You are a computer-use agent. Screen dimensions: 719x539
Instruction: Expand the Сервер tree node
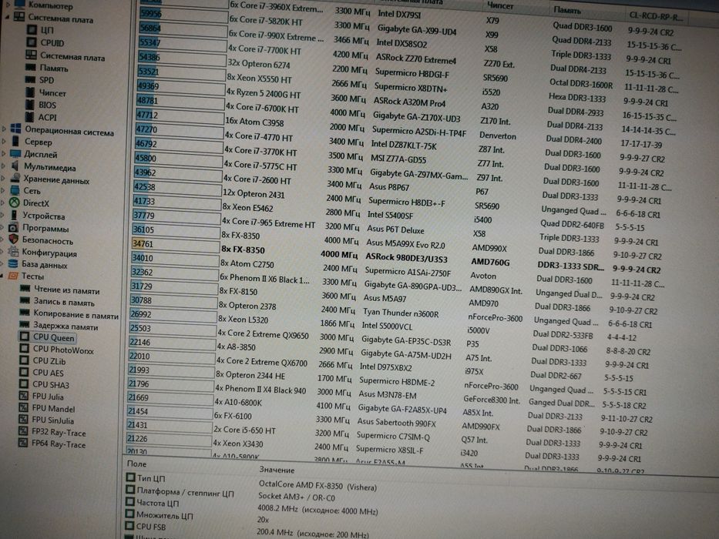(4, 141)
